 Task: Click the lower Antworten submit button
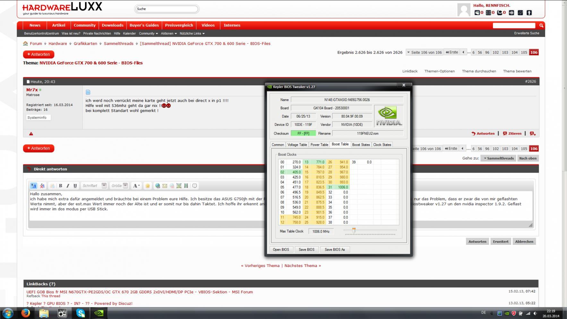(477, 242)
